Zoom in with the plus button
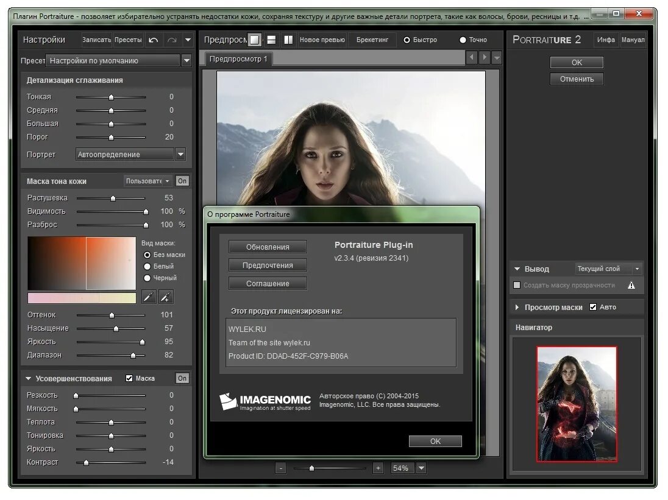This screenshot has height=500, width=668. pyautogui.click(x=378, y=468)
